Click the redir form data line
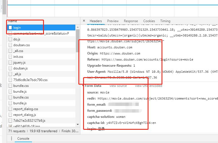 [152, 98]
